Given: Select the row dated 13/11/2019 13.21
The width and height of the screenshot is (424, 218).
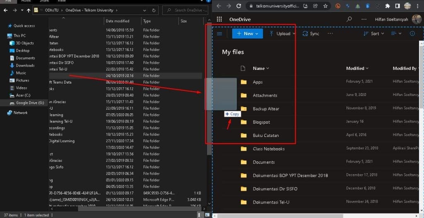Looking at the screenshot, I should (125, 36).
